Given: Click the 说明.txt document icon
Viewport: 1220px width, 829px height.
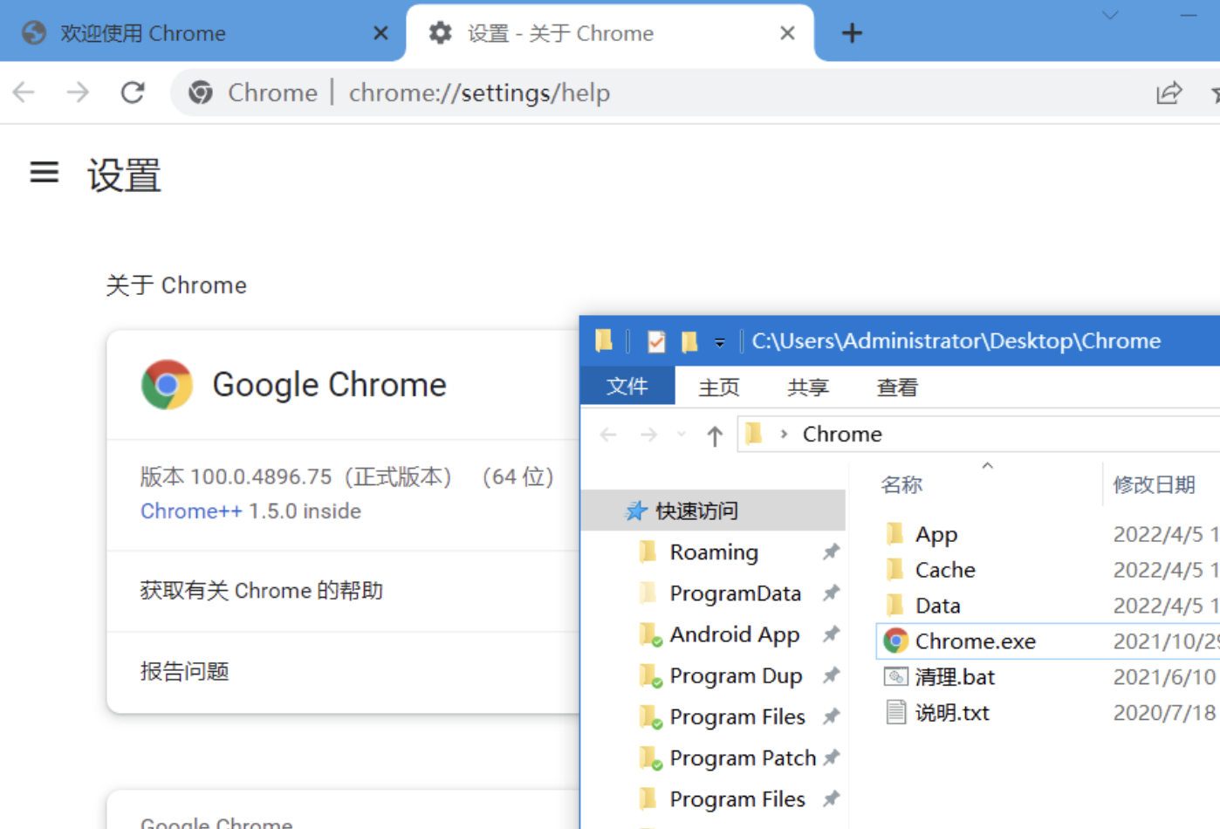Looking at the screenshot, I should coord(895,712).
